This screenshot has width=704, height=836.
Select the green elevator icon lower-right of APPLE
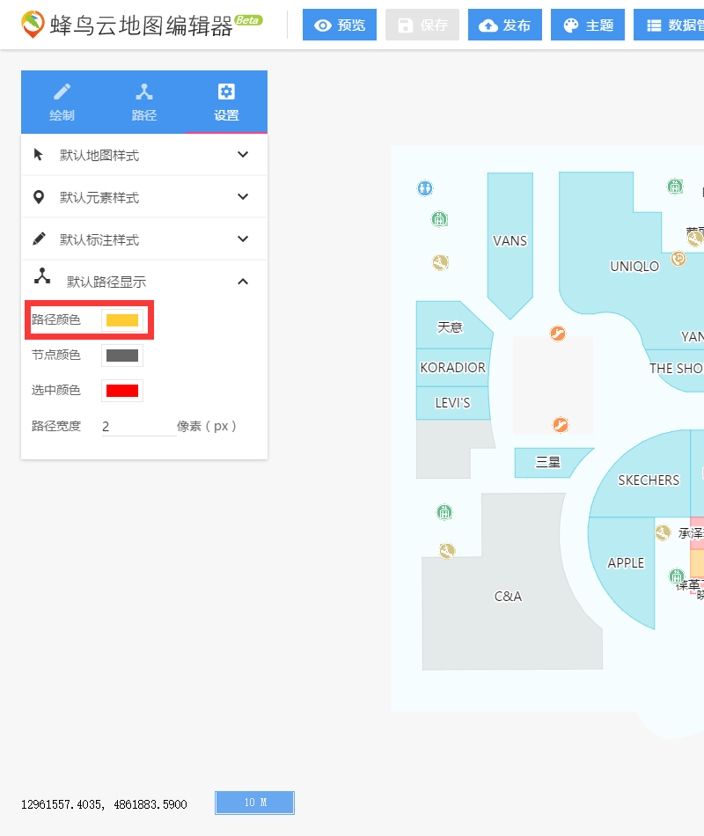(x=676, y=576)
